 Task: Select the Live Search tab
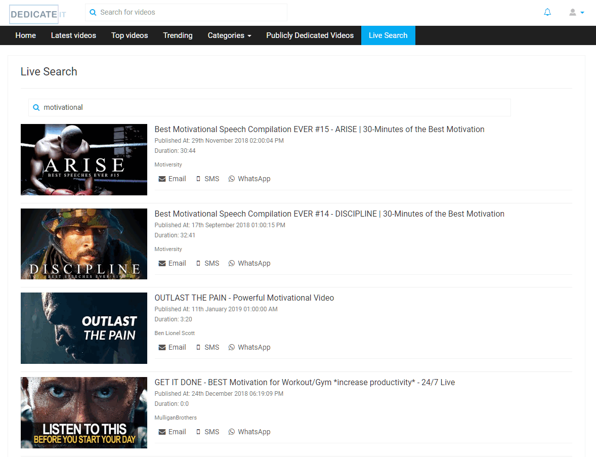[x=388, y=35]
